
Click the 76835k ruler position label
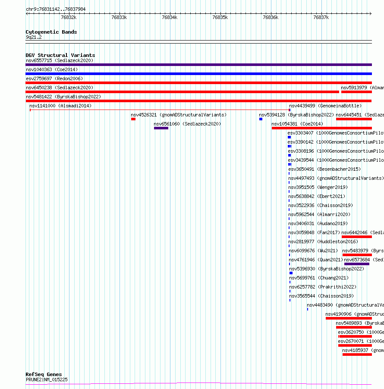click(220, 17)
